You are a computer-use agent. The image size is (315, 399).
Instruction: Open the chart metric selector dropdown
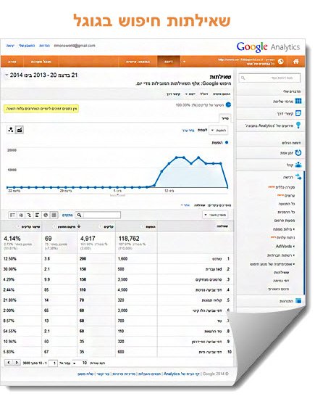pyautogui.click(x=218, y=131)
